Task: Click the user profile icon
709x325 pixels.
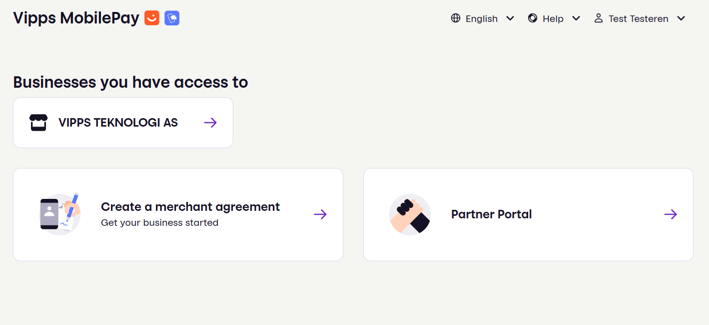Action: [x=598, y=18]
